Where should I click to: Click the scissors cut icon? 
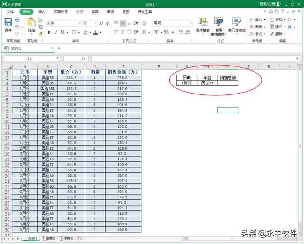[40, 20]
